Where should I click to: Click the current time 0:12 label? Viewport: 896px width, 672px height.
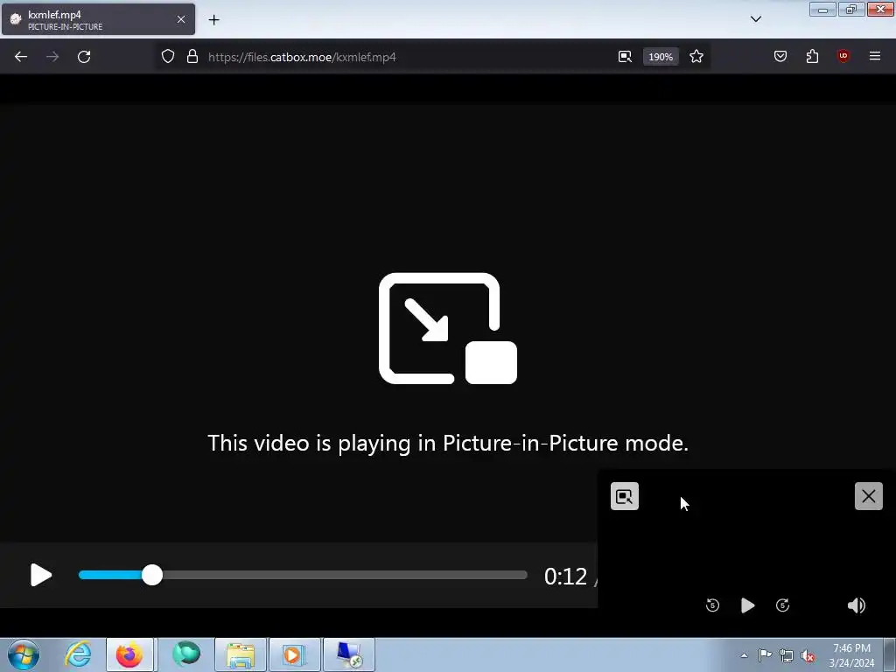565,576
